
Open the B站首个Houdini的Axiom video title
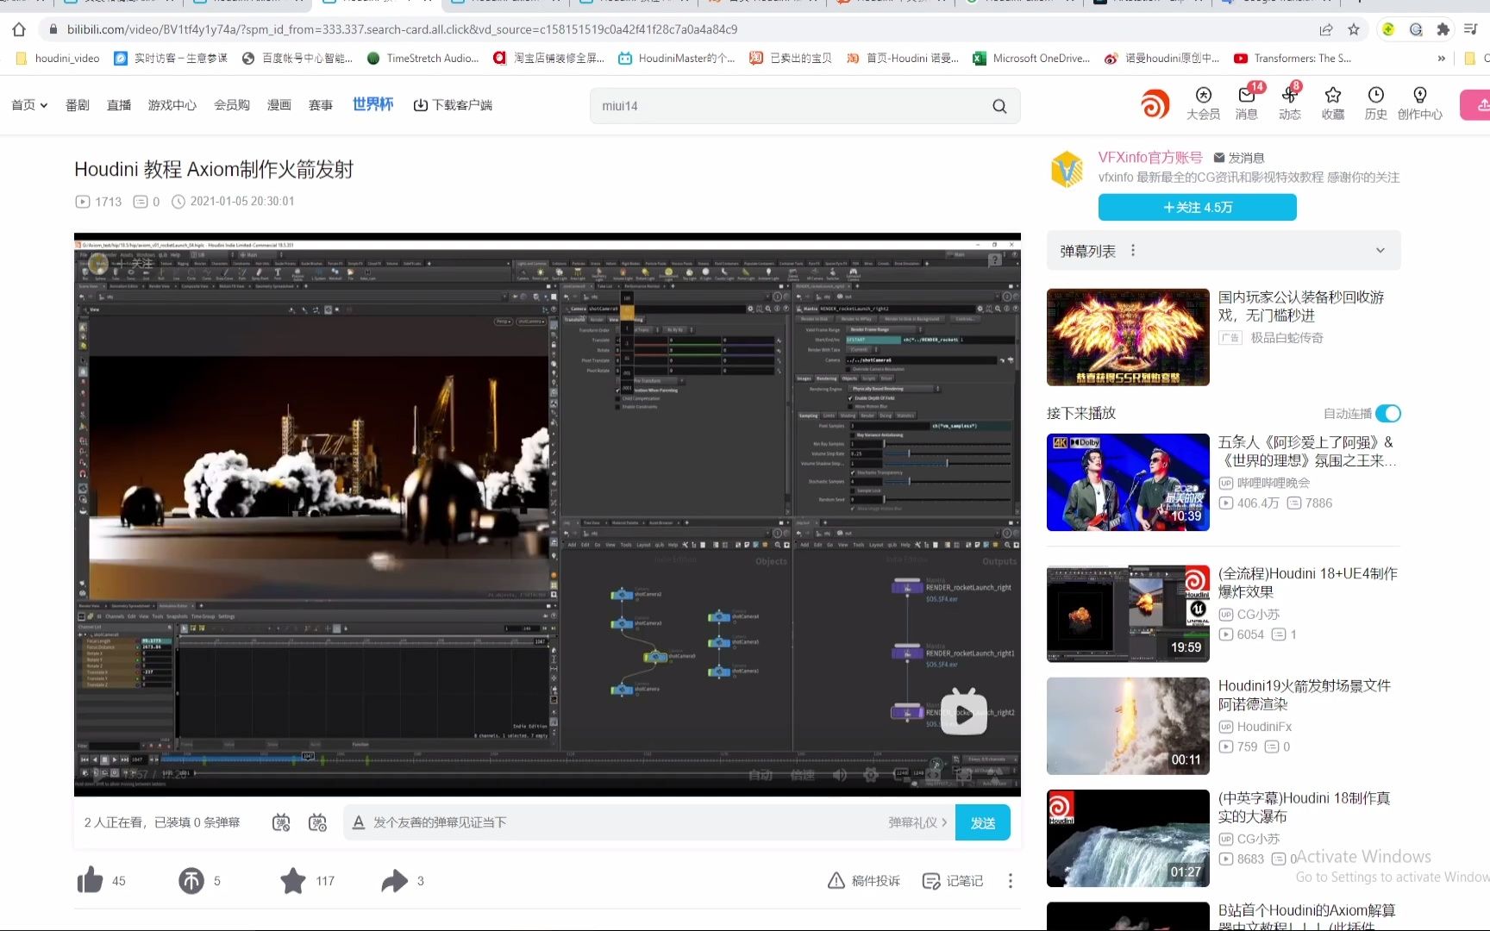(1306, 916)
